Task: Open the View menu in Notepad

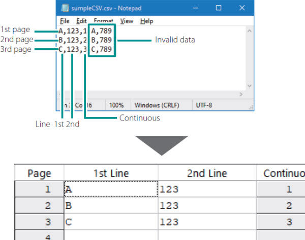Action: [127, 21]
